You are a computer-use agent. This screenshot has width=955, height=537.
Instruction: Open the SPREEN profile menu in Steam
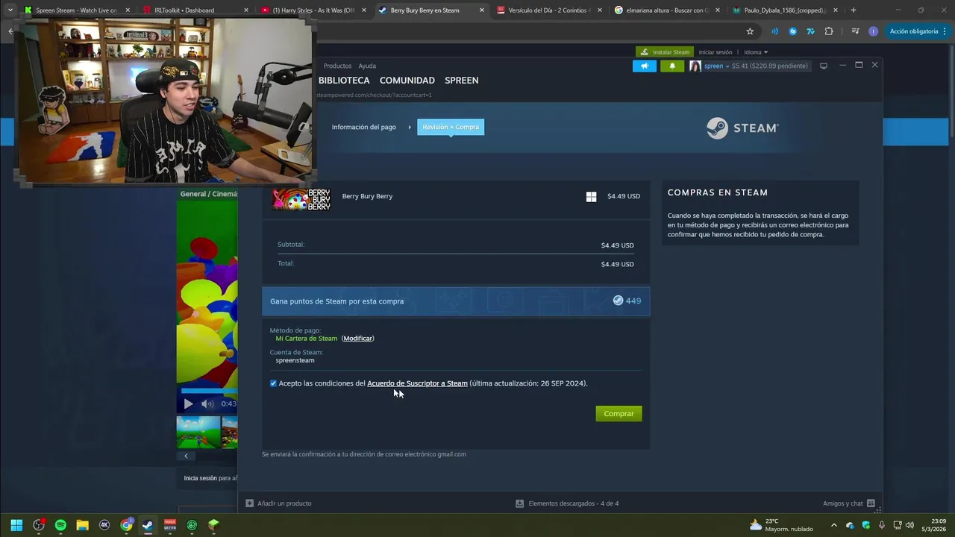click(x=462, y=81)
